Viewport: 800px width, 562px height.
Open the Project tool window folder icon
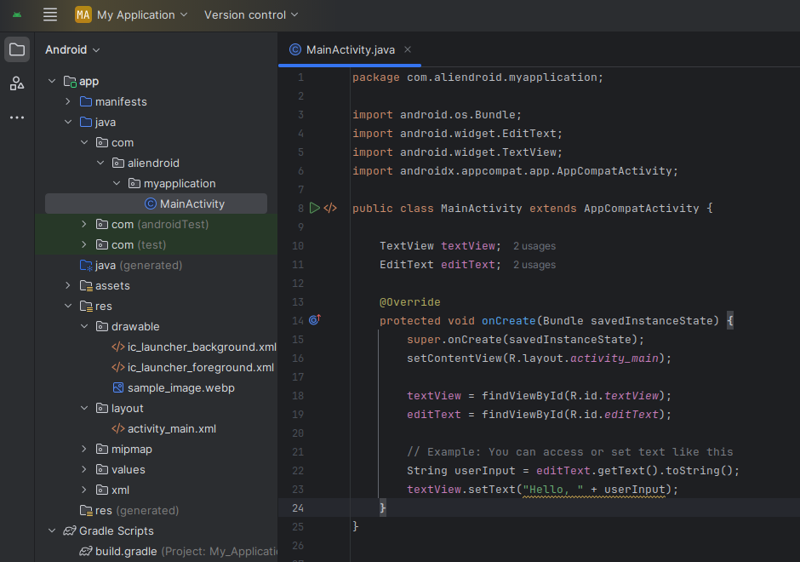pyautogui.click(x=17, y=49)
